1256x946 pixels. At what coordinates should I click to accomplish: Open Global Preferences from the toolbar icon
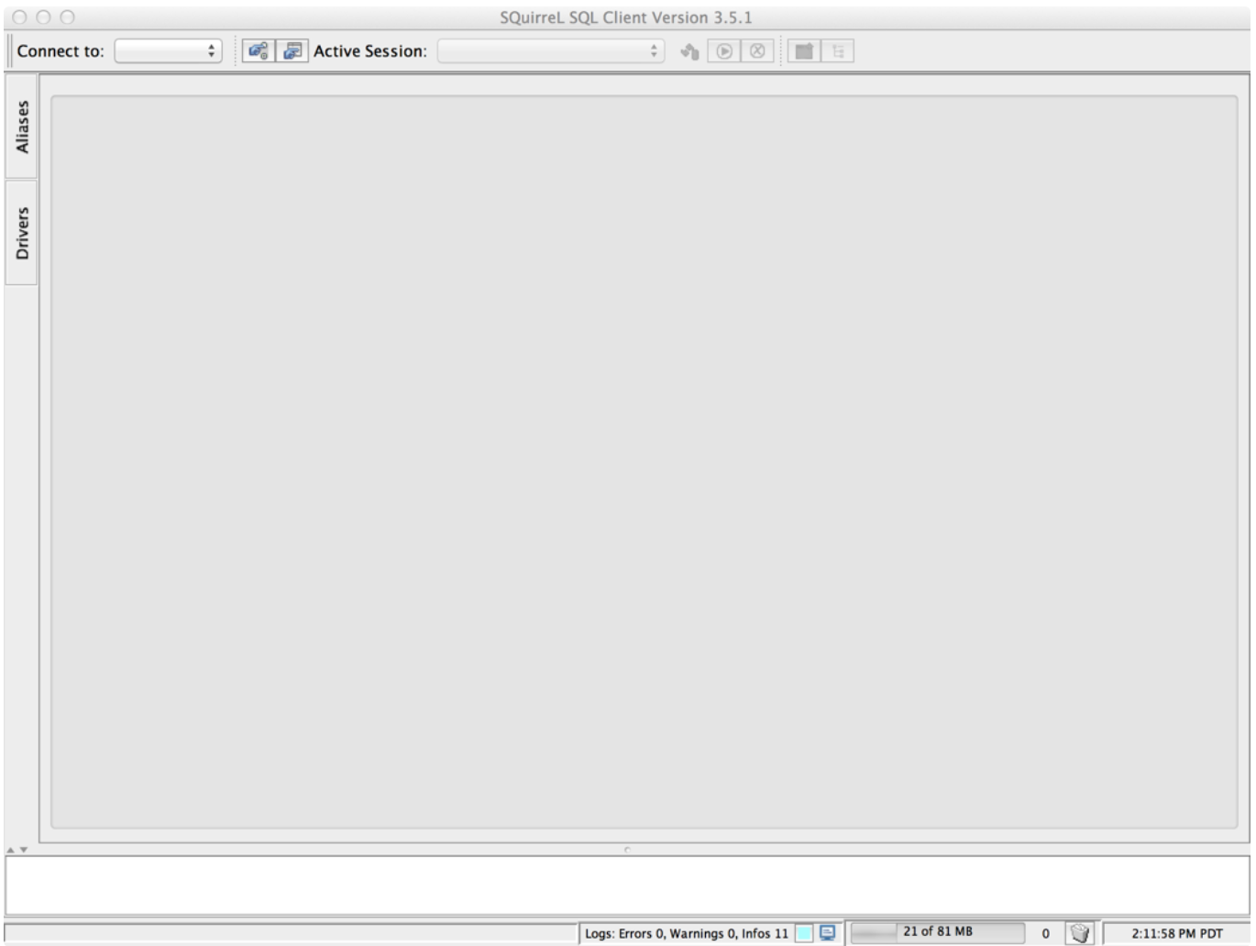259,51
